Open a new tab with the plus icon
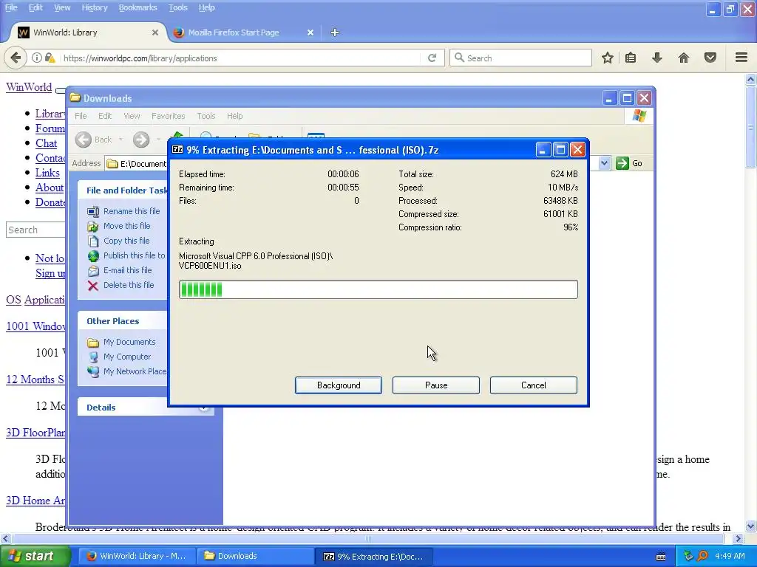This screenshot has height=567, width=757. click(335, 32)
